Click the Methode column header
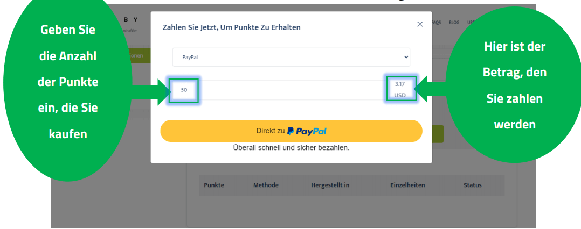The image size is (581, 229). 266,185
